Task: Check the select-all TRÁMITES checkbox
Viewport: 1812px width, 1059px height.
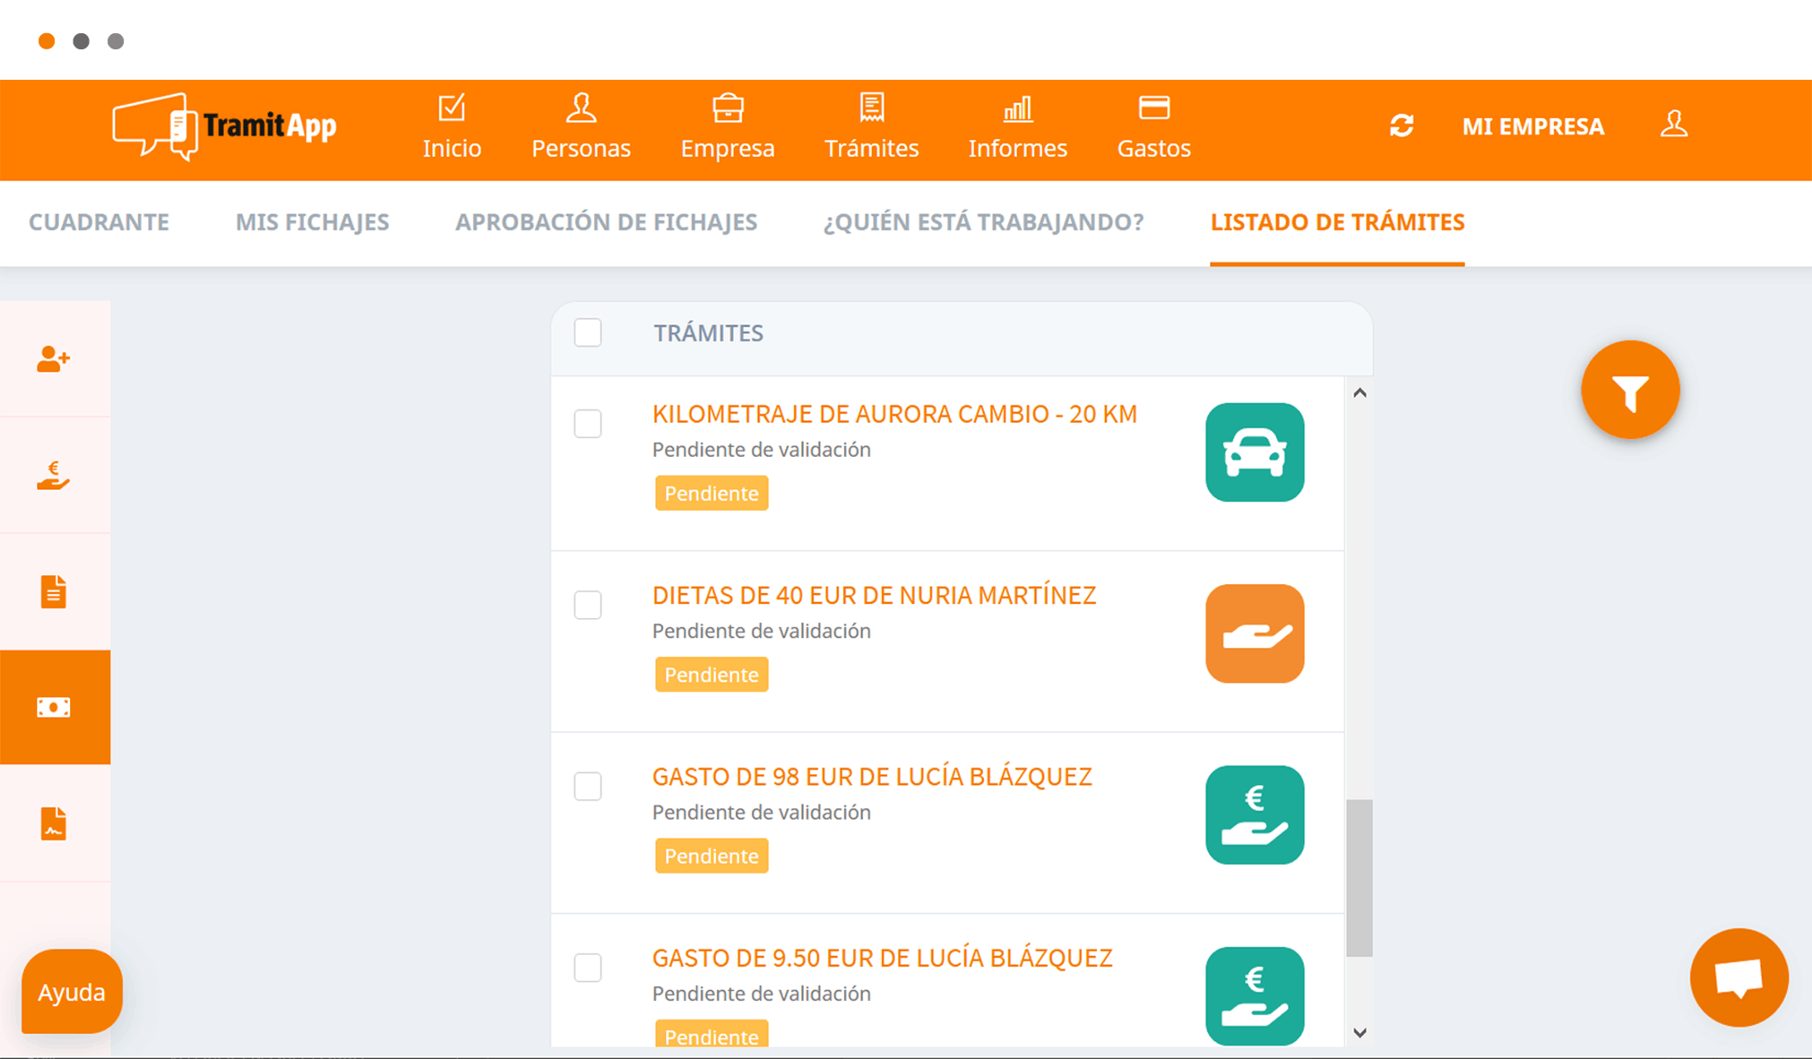Action: 588,332
